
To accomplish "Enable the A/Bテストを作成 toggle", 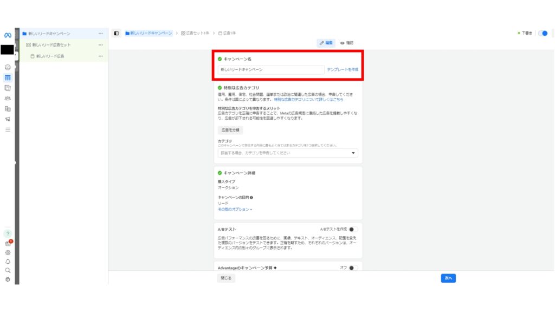I will click(353, 230).
